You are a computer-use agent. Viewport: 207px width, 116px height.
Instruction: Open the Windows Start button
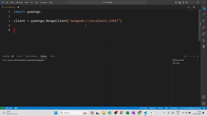click(56, 113)
